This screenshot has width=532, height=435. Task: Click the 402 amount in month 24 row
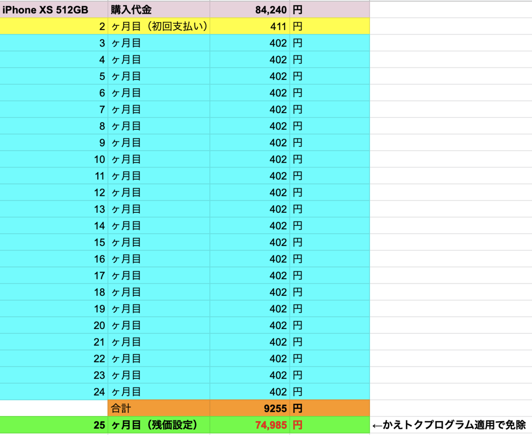click(250, 392)
